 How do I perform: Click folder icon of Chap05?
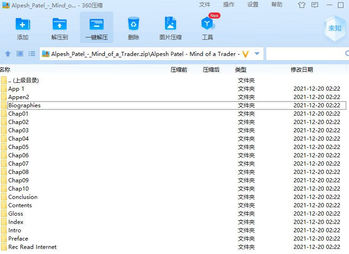[x=4, y=147]
